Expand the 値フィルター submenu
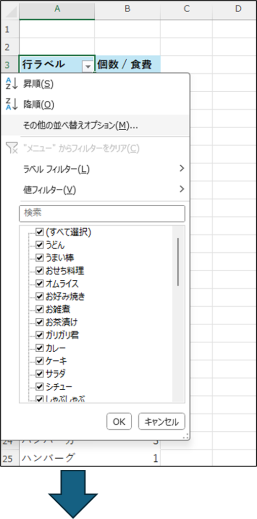 [x=103, y=190]
